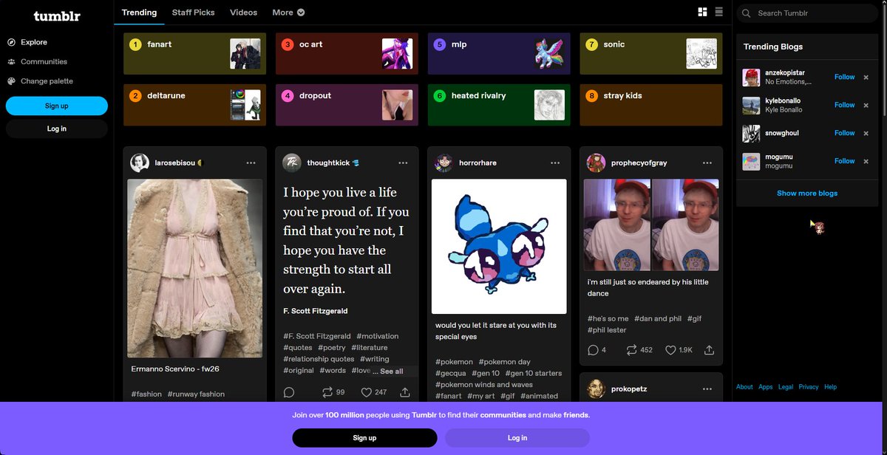Open trending tag mlp

tap(499, 53)
